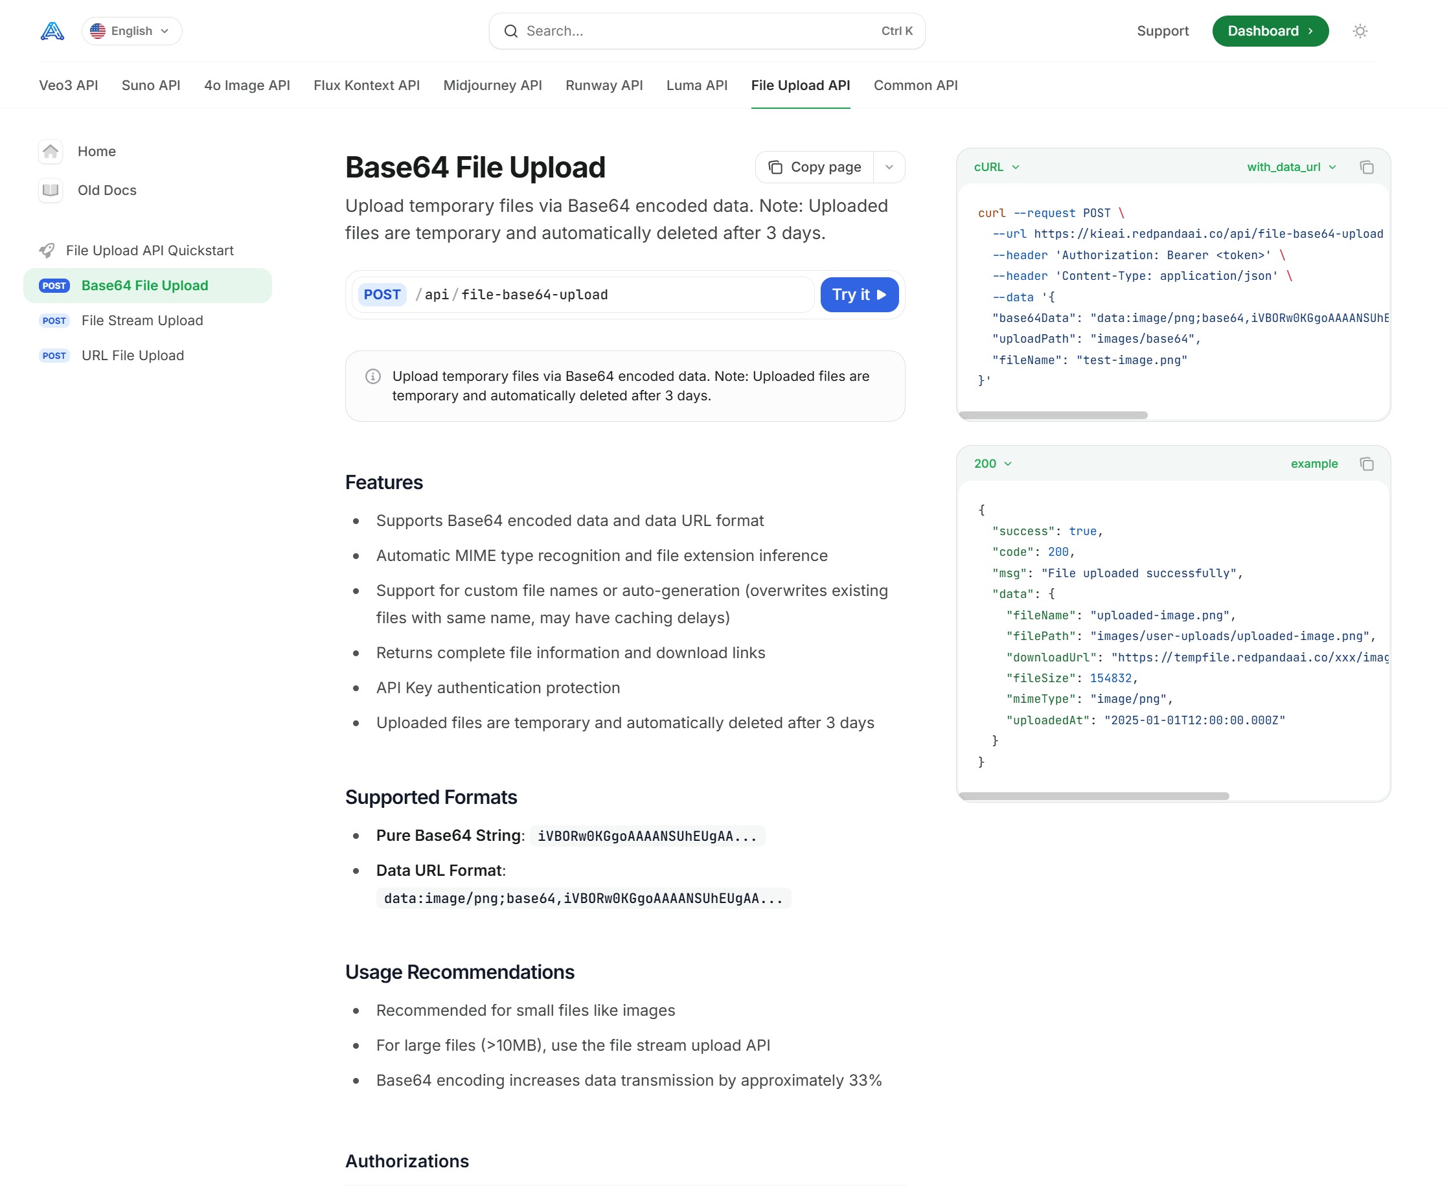The image size is (1449, 1190).
Task: Go to the Dashboard
Action: pyautogui.click(x=1270, y=31)
